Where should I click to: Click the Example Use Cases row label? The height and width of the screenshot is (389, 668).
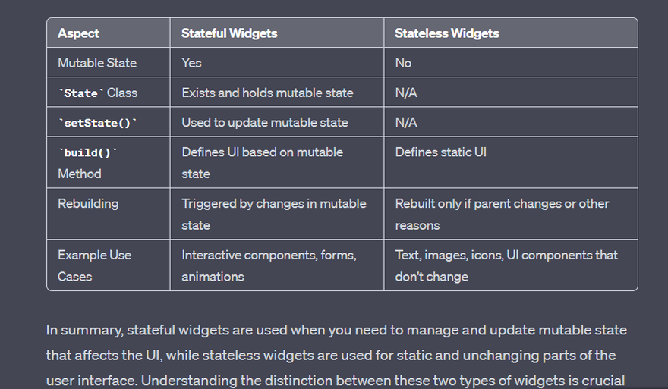click(x=94, y=265)
